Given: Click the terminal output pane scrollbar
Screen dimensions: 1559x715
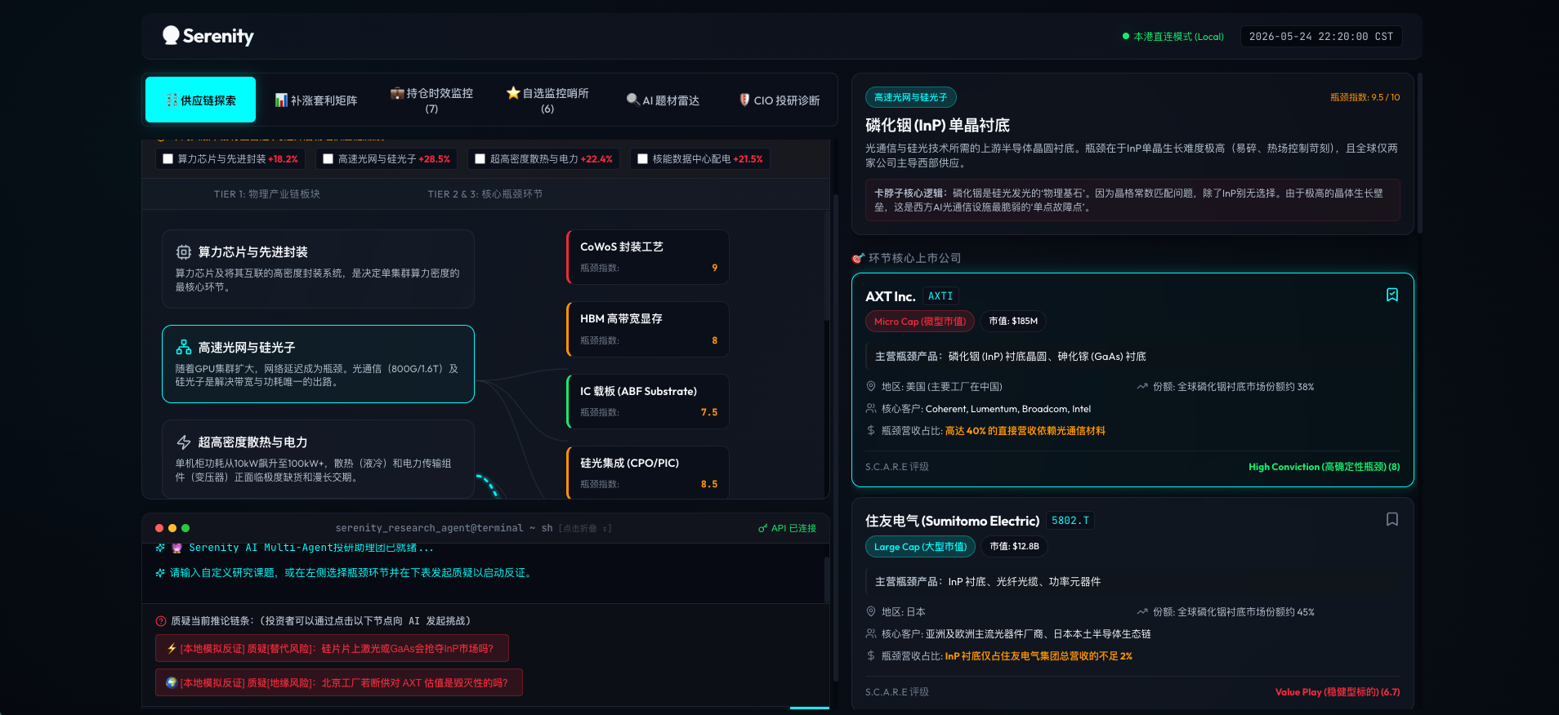Looking at the screenshot, I should 827,580.
